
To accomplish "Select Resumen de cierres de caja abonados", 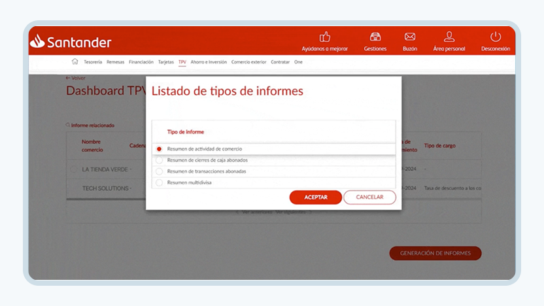I will tap(159, 160).
